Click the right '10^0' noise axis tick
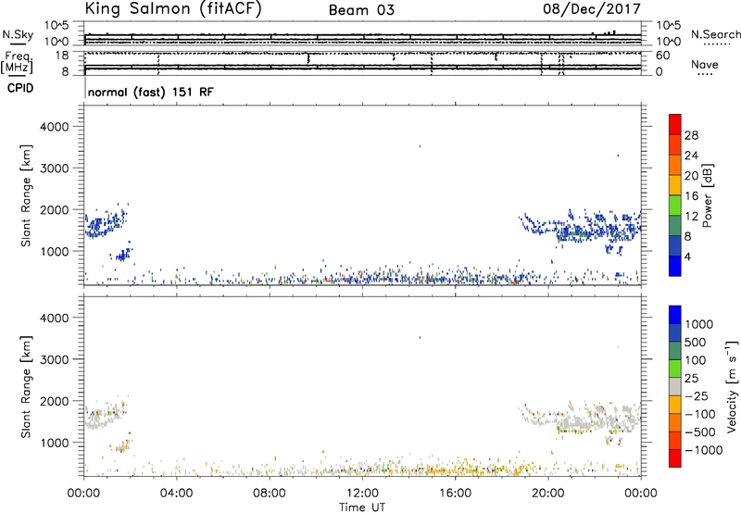The width and height of the screenshot is (741, 513). pos(669,42)
